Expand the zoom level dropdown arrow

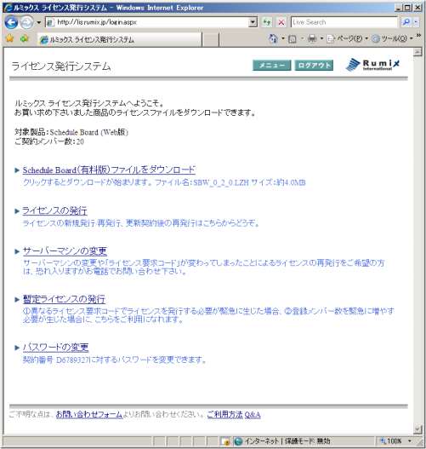point(410,441)
